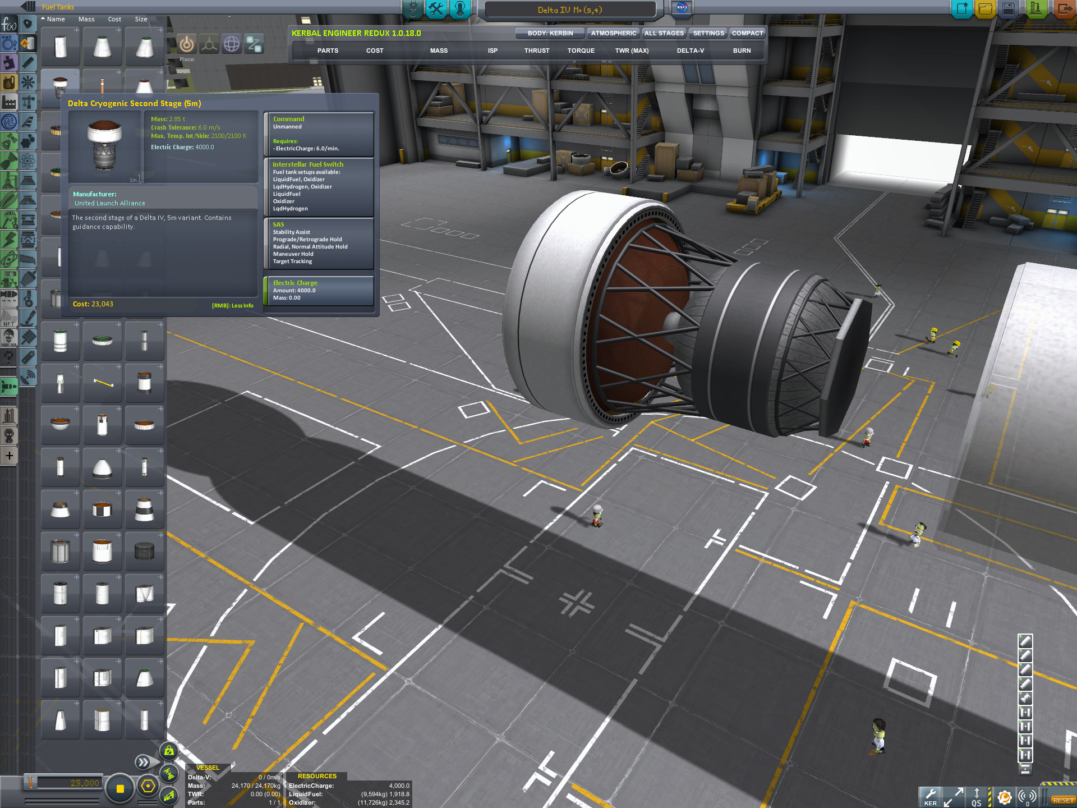
Task: Click the THRUST column header
Action: pyautogui.click(x=537, y=50)
